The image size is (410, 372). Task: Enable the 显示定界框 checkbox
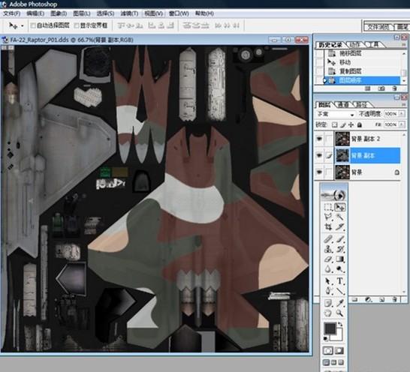[x=77, y=25]
